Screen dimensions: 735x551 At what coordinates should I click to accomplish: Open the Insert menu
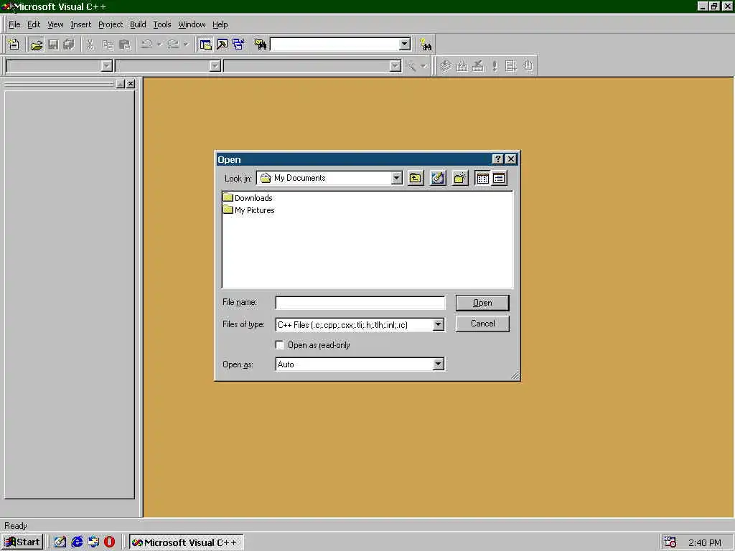(x=80, y=24)
